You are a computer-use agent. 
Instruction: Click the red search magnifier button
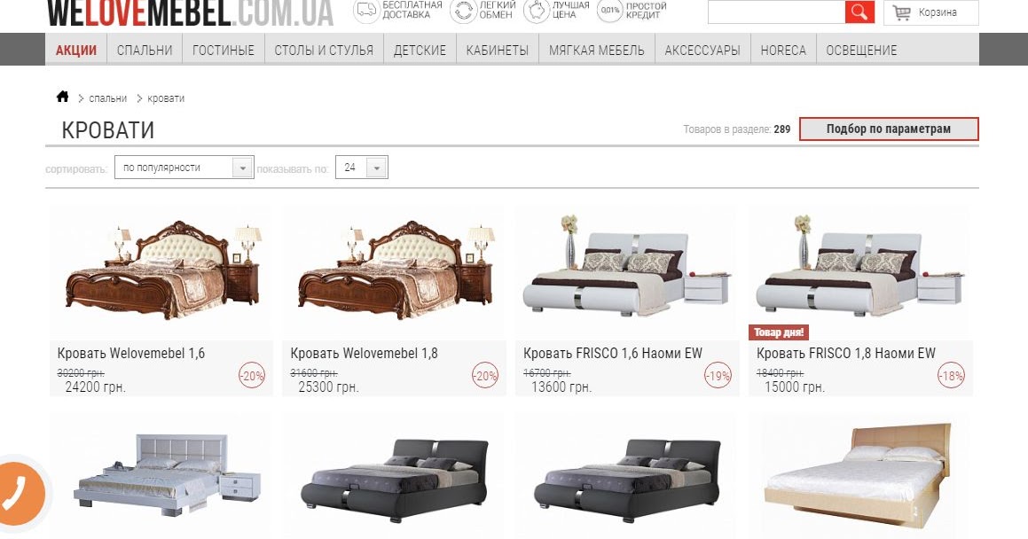(859, 12)
